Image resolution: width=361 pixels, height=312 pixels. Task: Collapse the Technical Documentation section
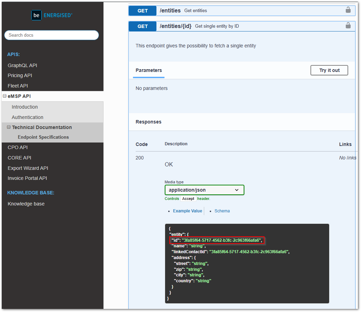9,127
